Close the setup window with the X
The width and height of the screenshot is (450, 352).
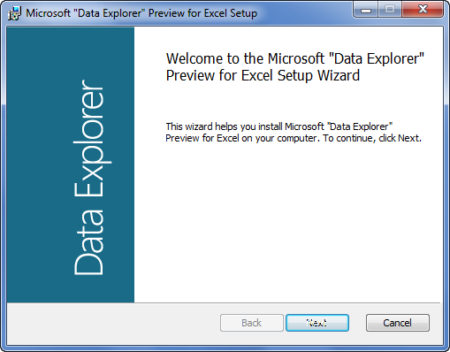[423, 10]
